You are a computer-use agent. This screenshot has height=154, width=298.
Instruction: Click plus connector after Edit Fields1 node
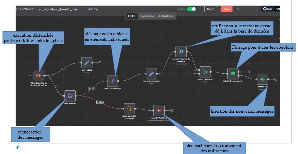point(100,62)
